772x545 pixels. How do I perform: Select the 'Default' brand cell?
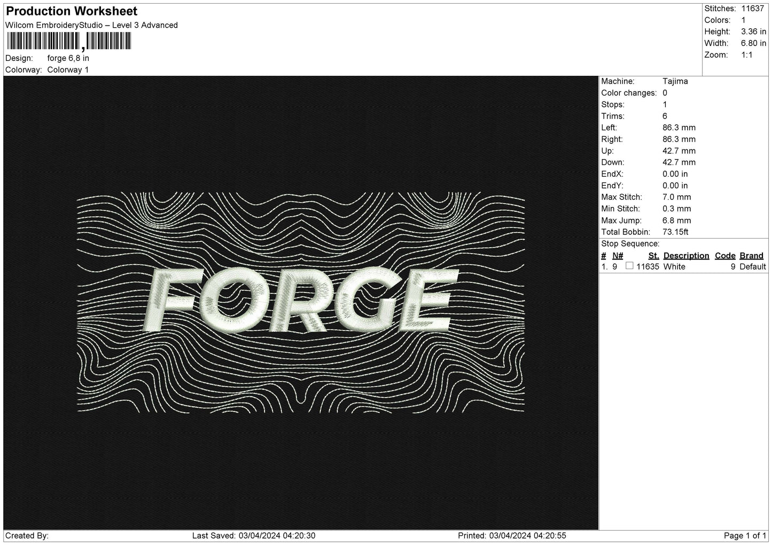point(753,266)
